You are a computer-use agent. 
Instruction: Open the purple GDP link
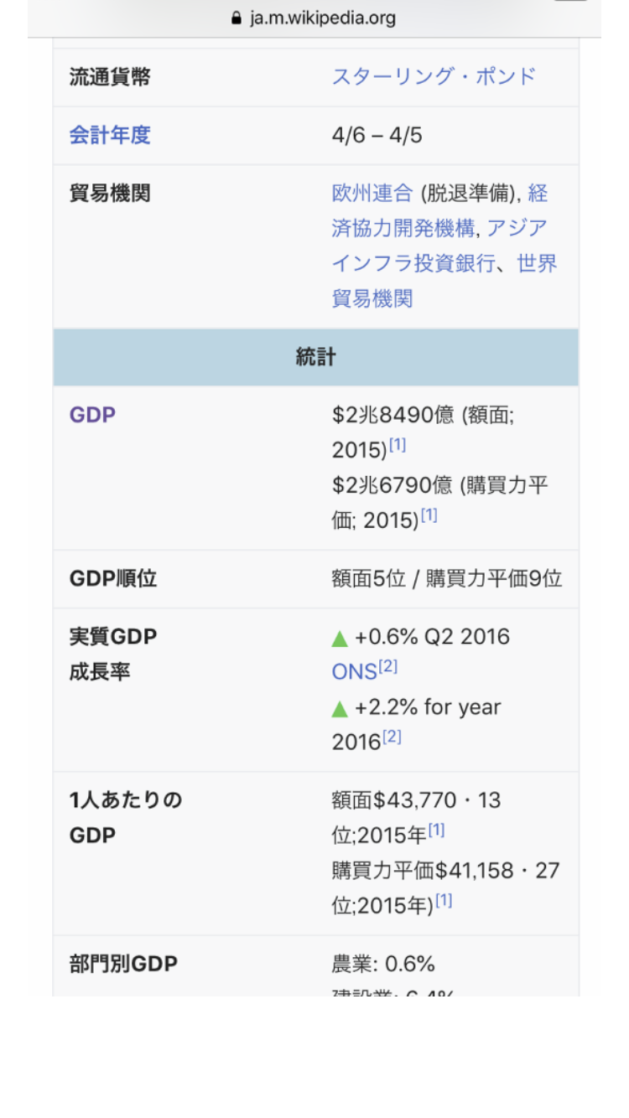[92, 415]
